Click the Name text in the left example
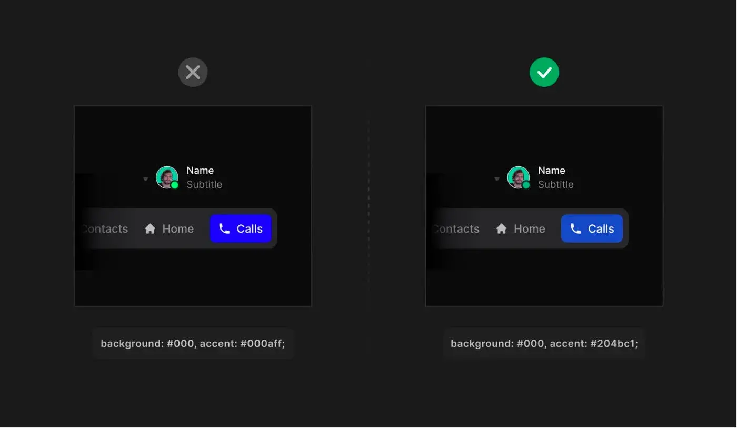The width and height of the screenshot is (737, 428). tap(200, 170)
